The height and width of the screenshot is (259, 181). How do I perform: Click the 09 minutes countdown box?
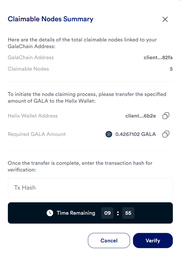click(107, 213)
